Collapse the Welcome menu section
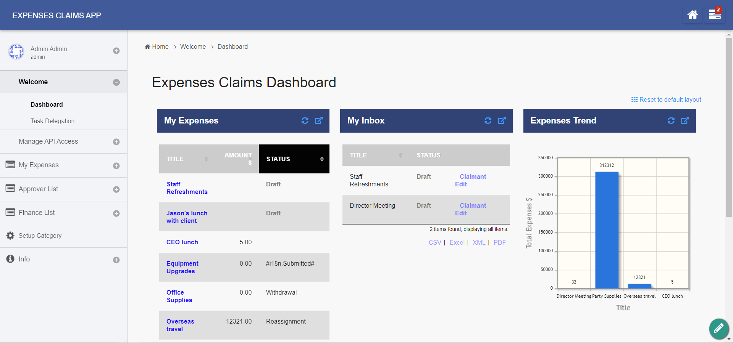This screenshot has width=733, height=343. 116,82
